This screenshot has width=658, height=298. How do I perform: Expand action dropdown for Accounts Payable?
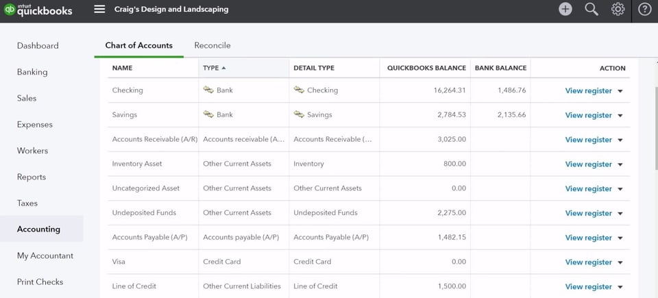pos(620,238)
